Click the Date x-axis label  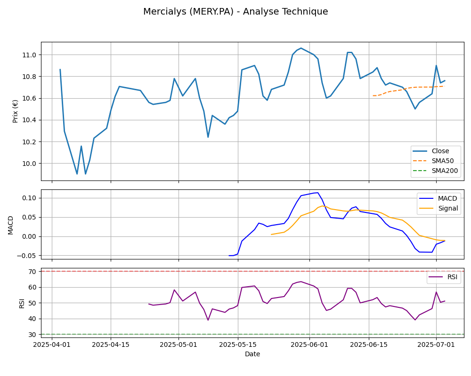(x=252, y=354)
